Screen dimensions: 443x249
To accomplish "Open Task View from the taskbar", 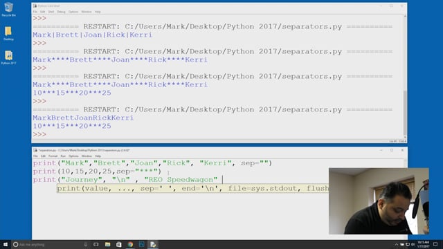I will click(x=96, y=244).
